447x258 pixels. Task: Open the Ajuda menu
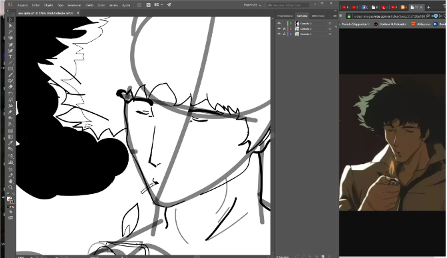coord(126,5)
